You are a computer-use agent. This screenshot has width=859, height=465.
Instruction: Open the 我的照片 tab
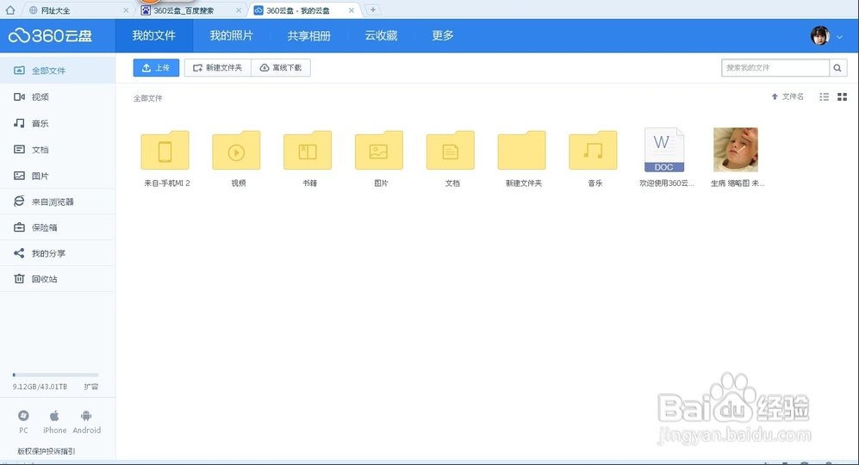coord(231,35)
